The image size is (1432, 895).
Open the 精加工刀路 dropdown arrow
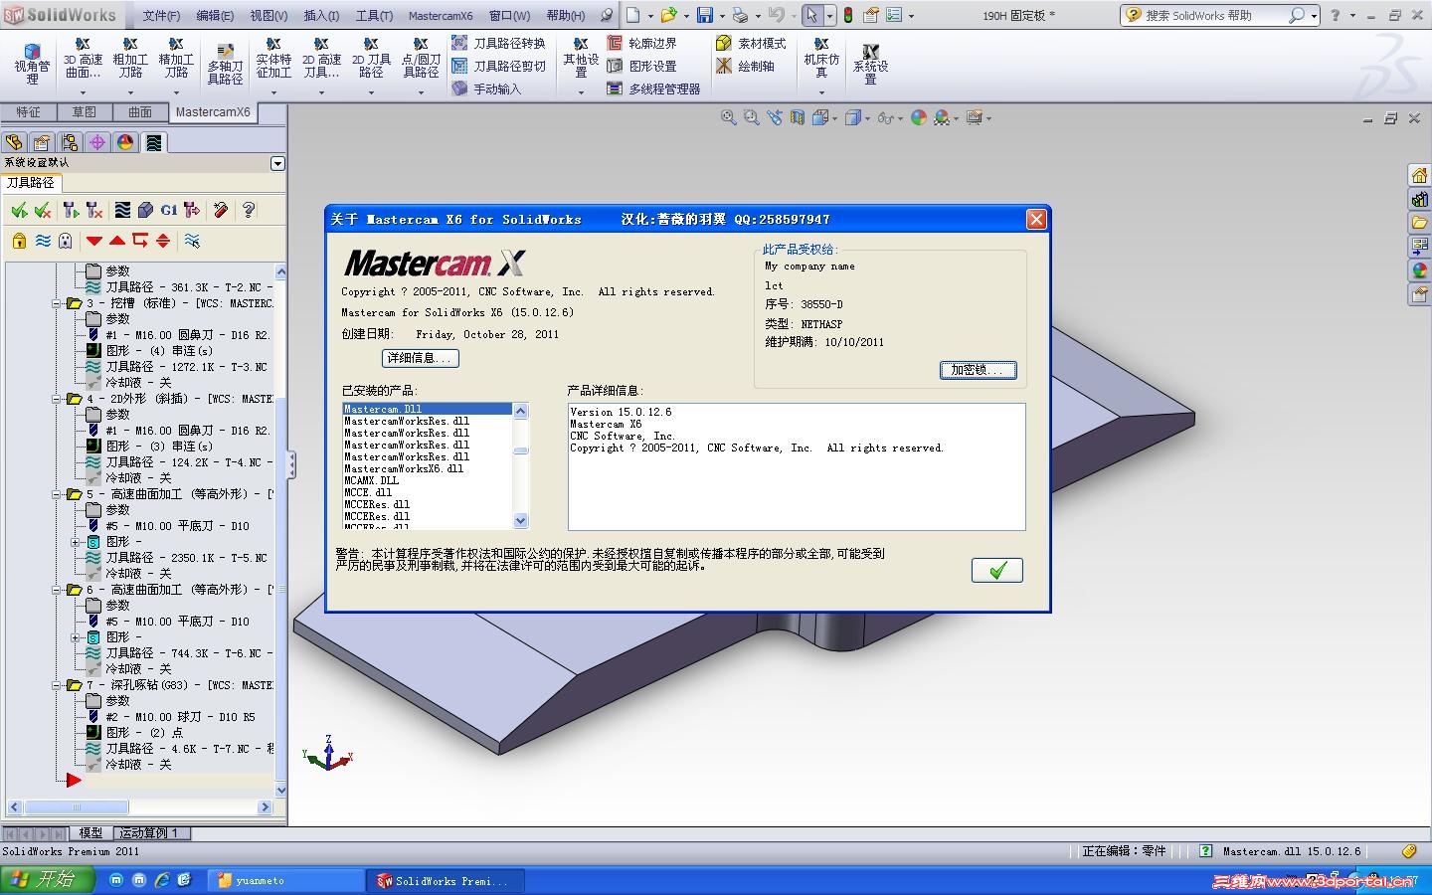[x=176, y=92]
